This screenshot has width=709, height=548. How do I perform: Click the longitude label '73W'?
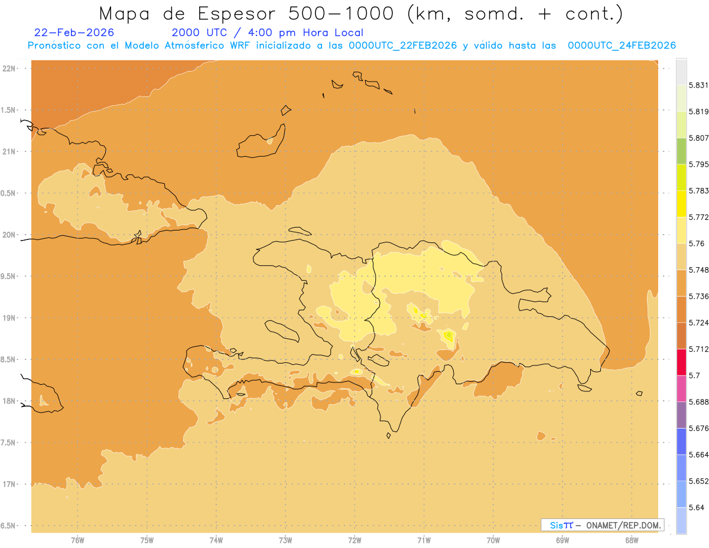click(x=285, y=540)
